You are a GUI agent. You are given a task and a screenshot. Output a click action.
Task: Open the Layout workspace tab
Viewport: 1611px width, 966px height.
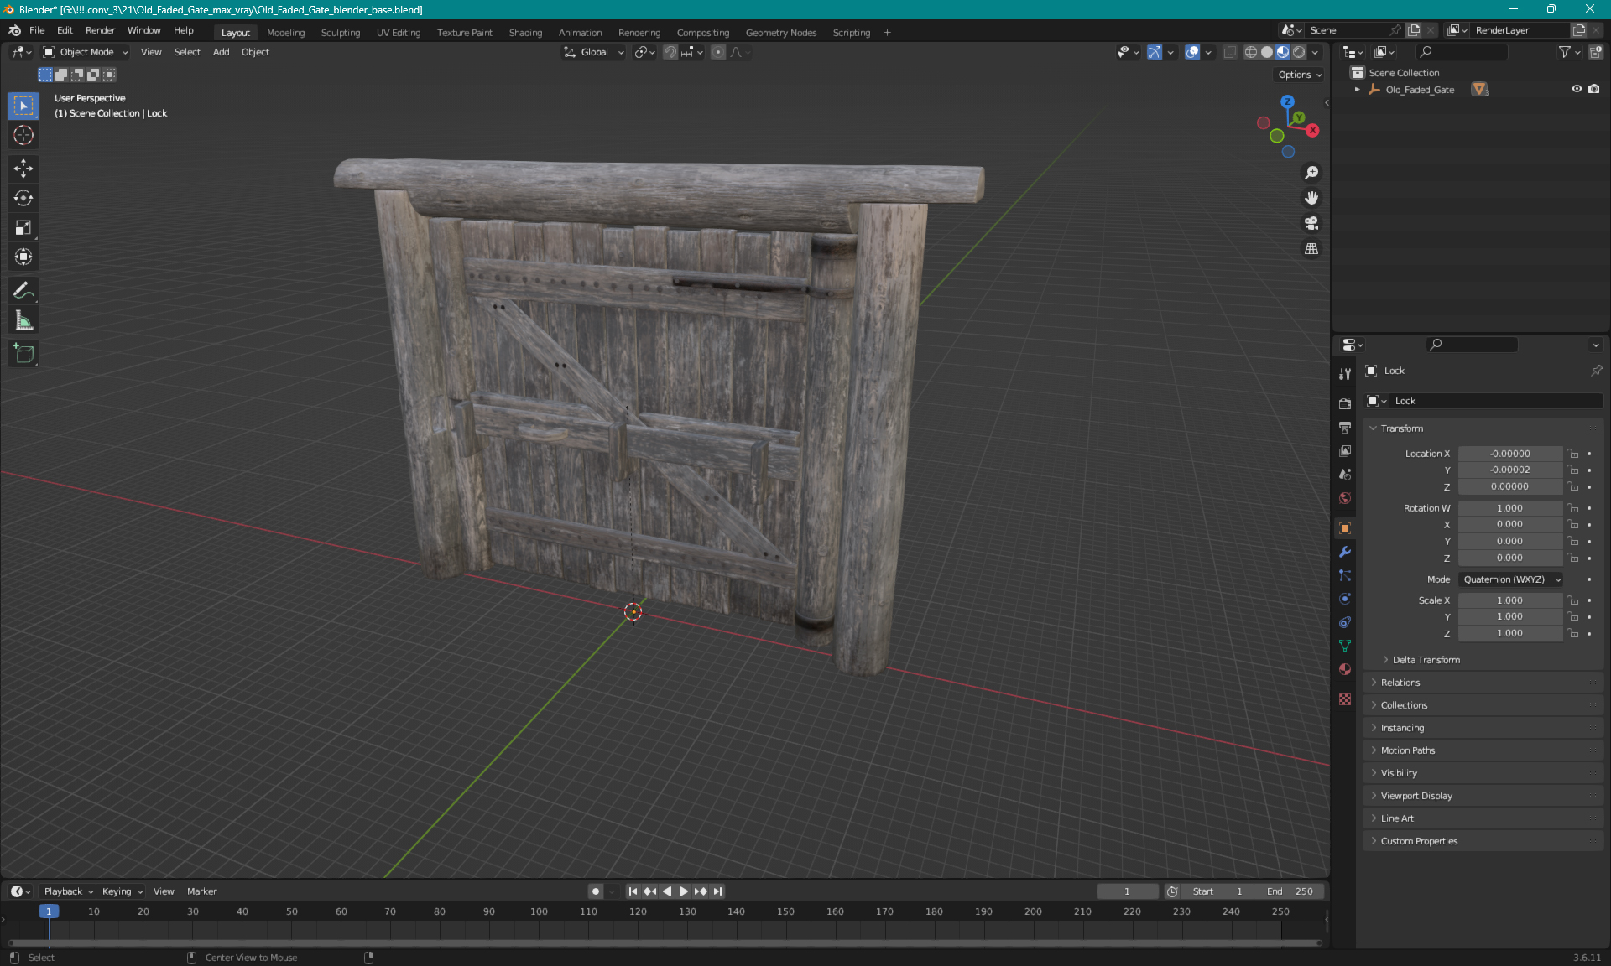coord(235,31)
